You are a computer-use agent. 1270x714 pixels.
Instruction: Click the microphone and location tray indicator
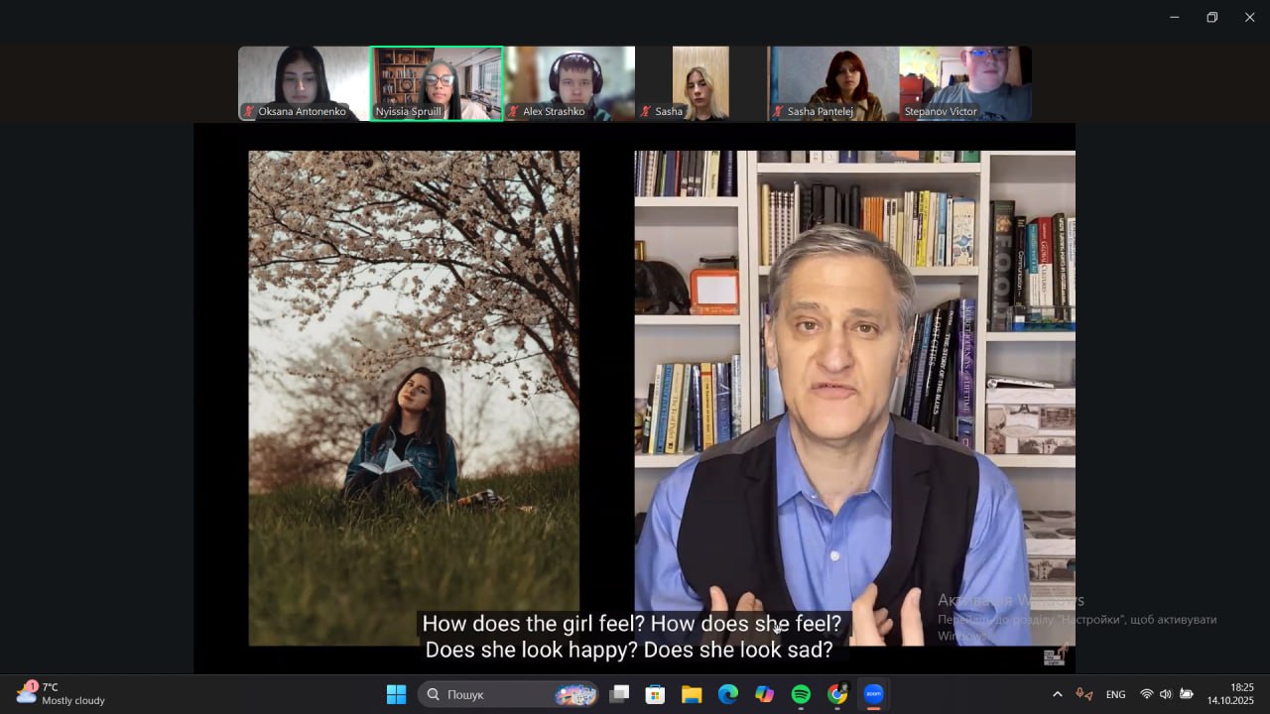pos(1084,694)
